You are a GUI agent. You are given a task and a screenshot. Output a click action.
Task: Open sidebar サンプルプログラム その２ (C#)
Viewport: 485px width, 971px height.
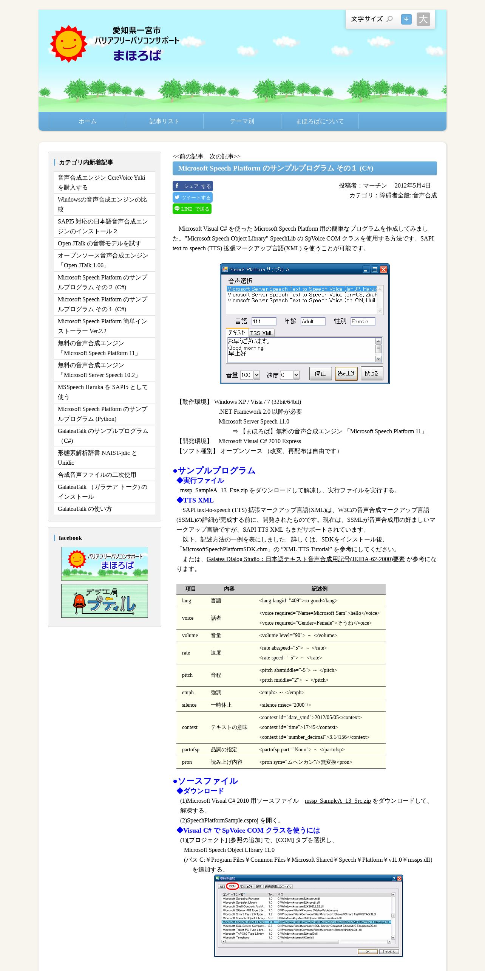105,282
